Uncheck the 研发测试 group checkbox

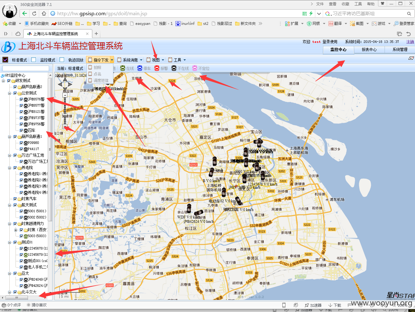9,81
